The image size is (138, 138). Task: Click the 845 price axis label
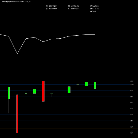(131, 127)
